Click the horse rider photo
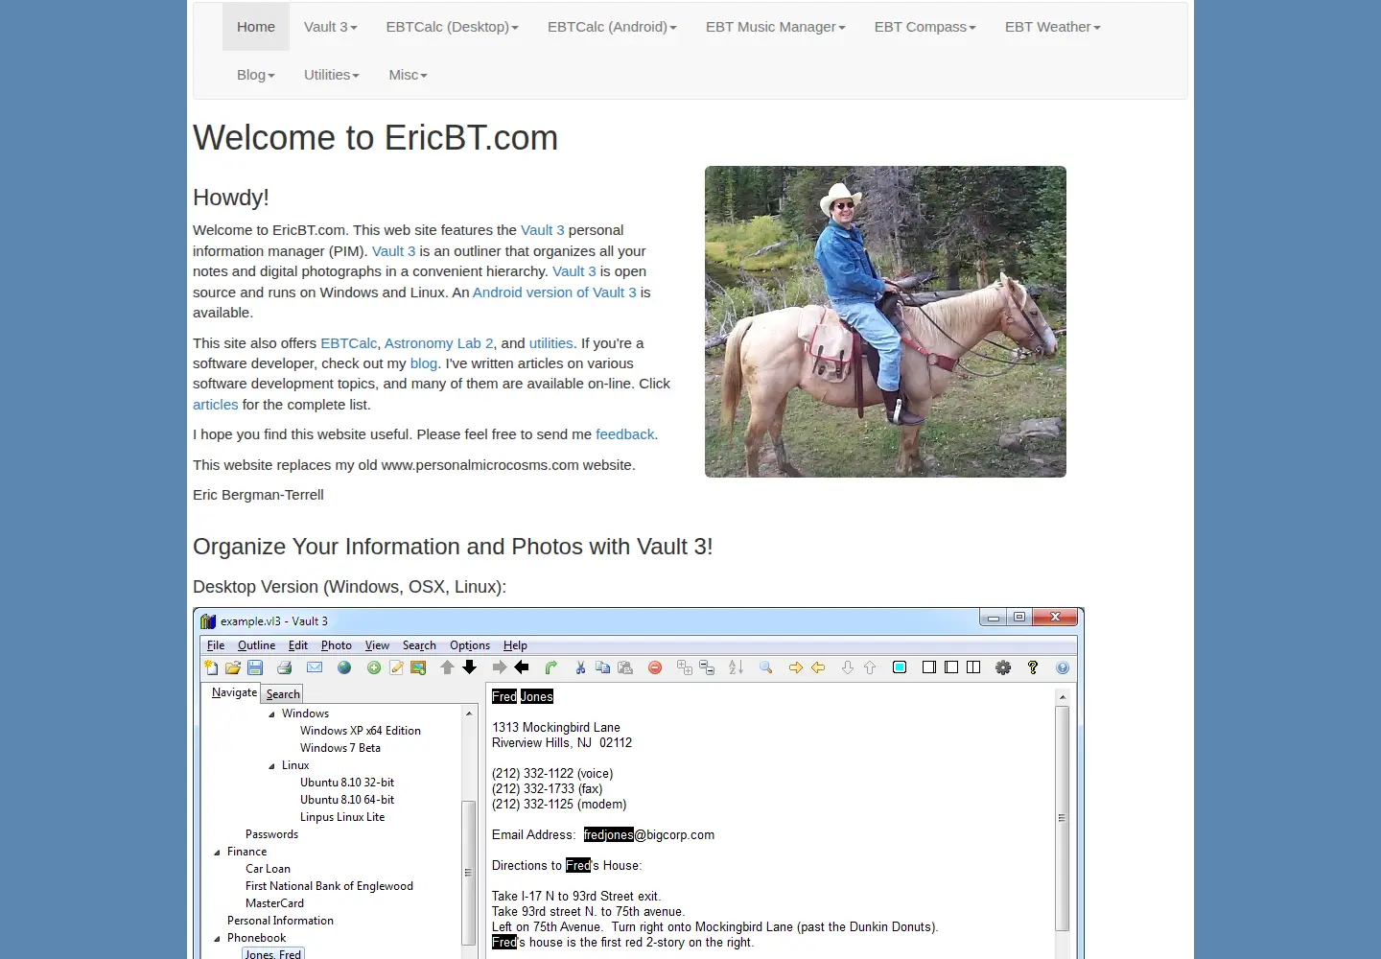The height and width of the screenshot is (959, 1381). pyautogui.click(x=885, y=321)
